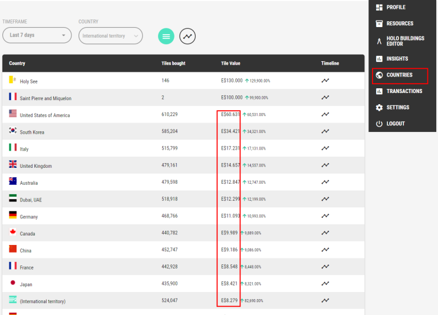Open timeline chart for International territory row
This screenshot has height=315, width=438.
tap(325, 300)
